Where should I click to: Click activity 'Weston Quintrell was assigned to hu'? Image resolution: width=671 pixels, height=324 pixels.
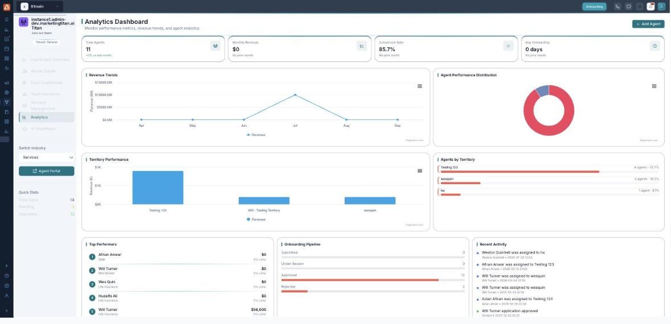tap(513, 253)
